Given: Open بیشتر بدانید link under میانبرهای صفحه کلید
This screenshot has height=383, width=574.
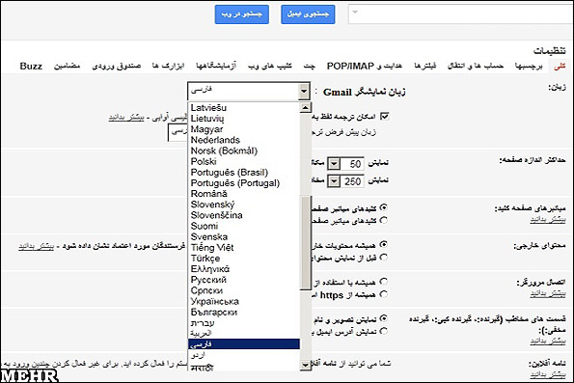Looking at the screenshot, I should point(548,220).
